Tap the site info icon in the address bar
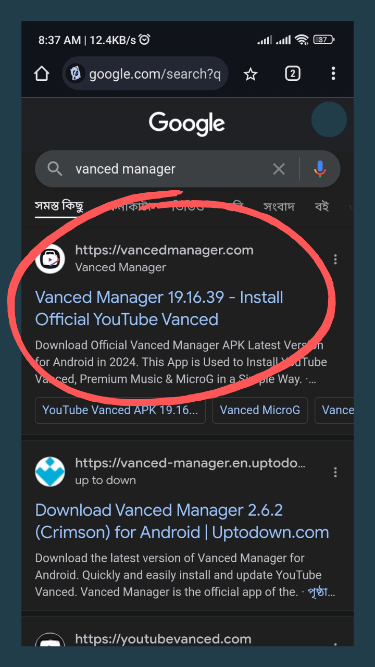The width and height of the screenshot is (375, 667). [x=76, y=73]
